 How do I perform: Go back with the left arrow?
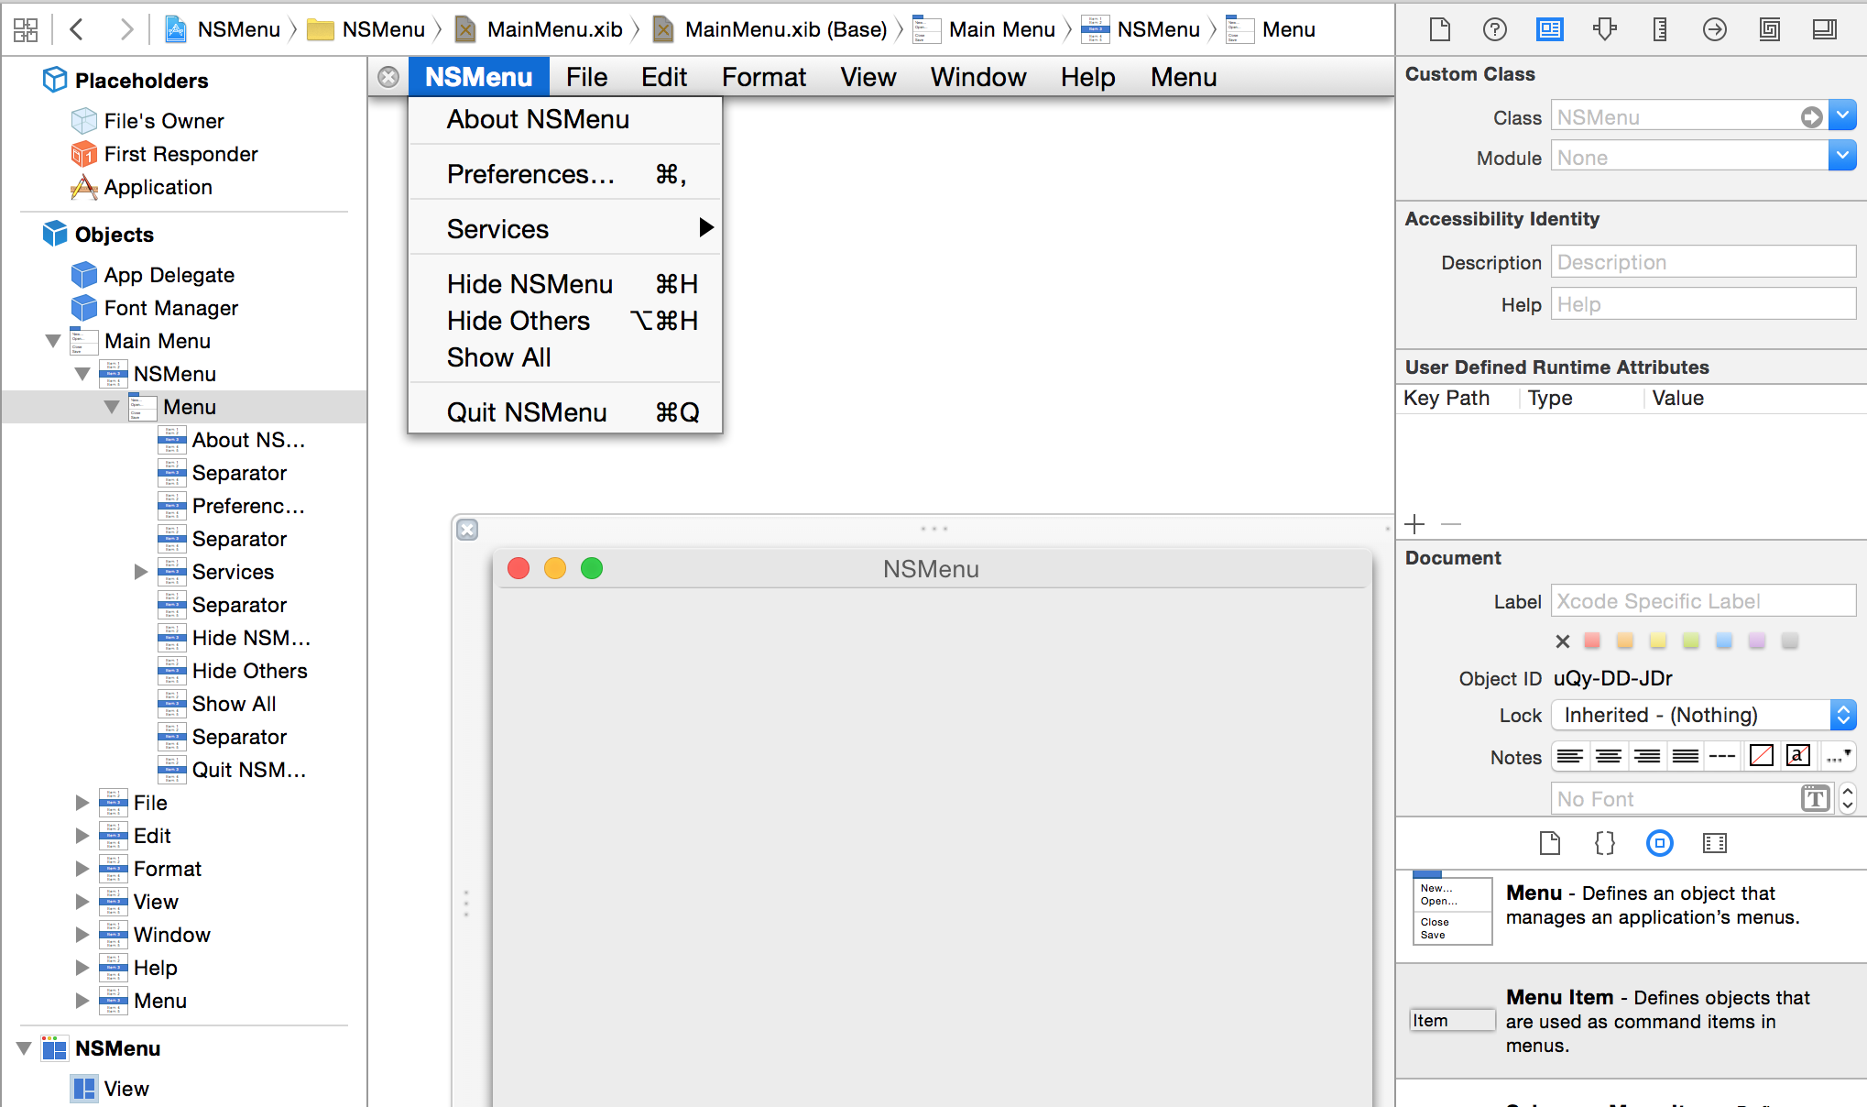77,29
